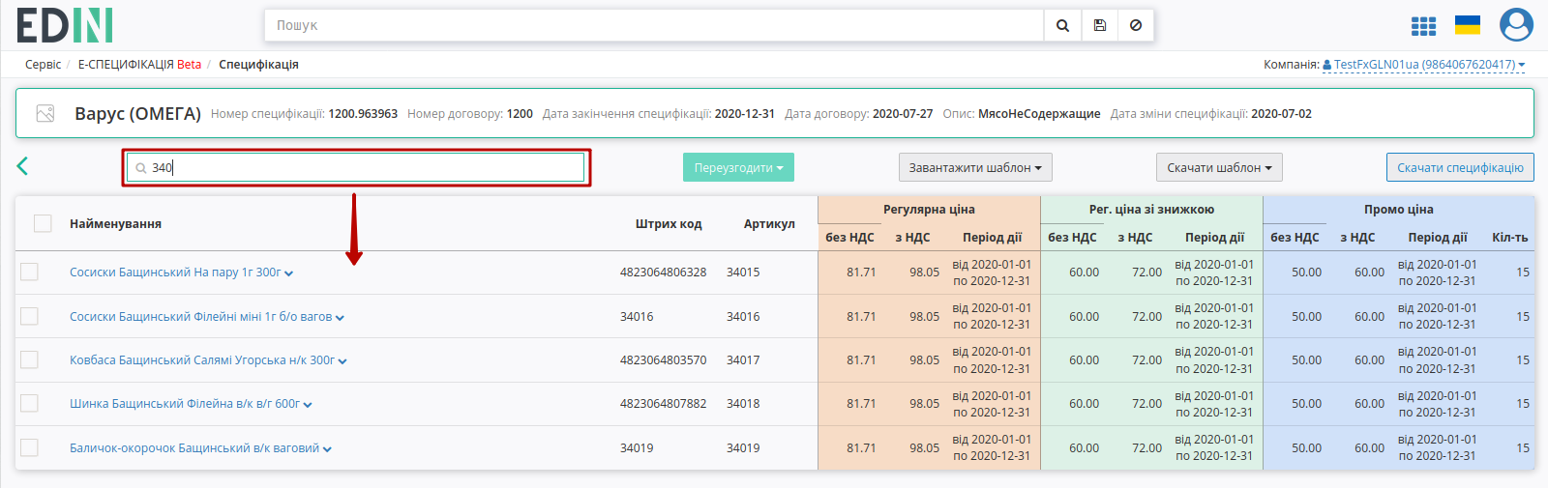Save search via the floppy disk icon
Screen dimensions: 1548x488
click(x=1100, y=25)
